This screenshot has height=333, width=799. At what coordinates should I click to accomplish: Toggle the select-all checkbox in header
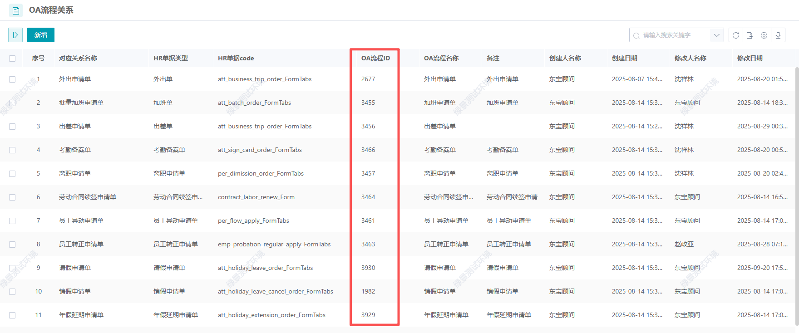coord(12,59)
